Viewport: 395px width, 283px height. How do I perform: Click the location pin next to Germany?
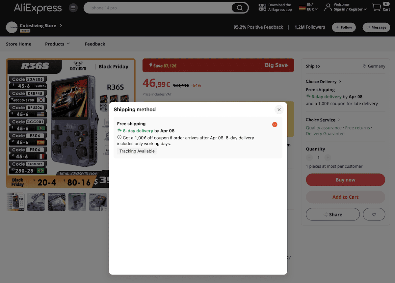tap(364, 66)
